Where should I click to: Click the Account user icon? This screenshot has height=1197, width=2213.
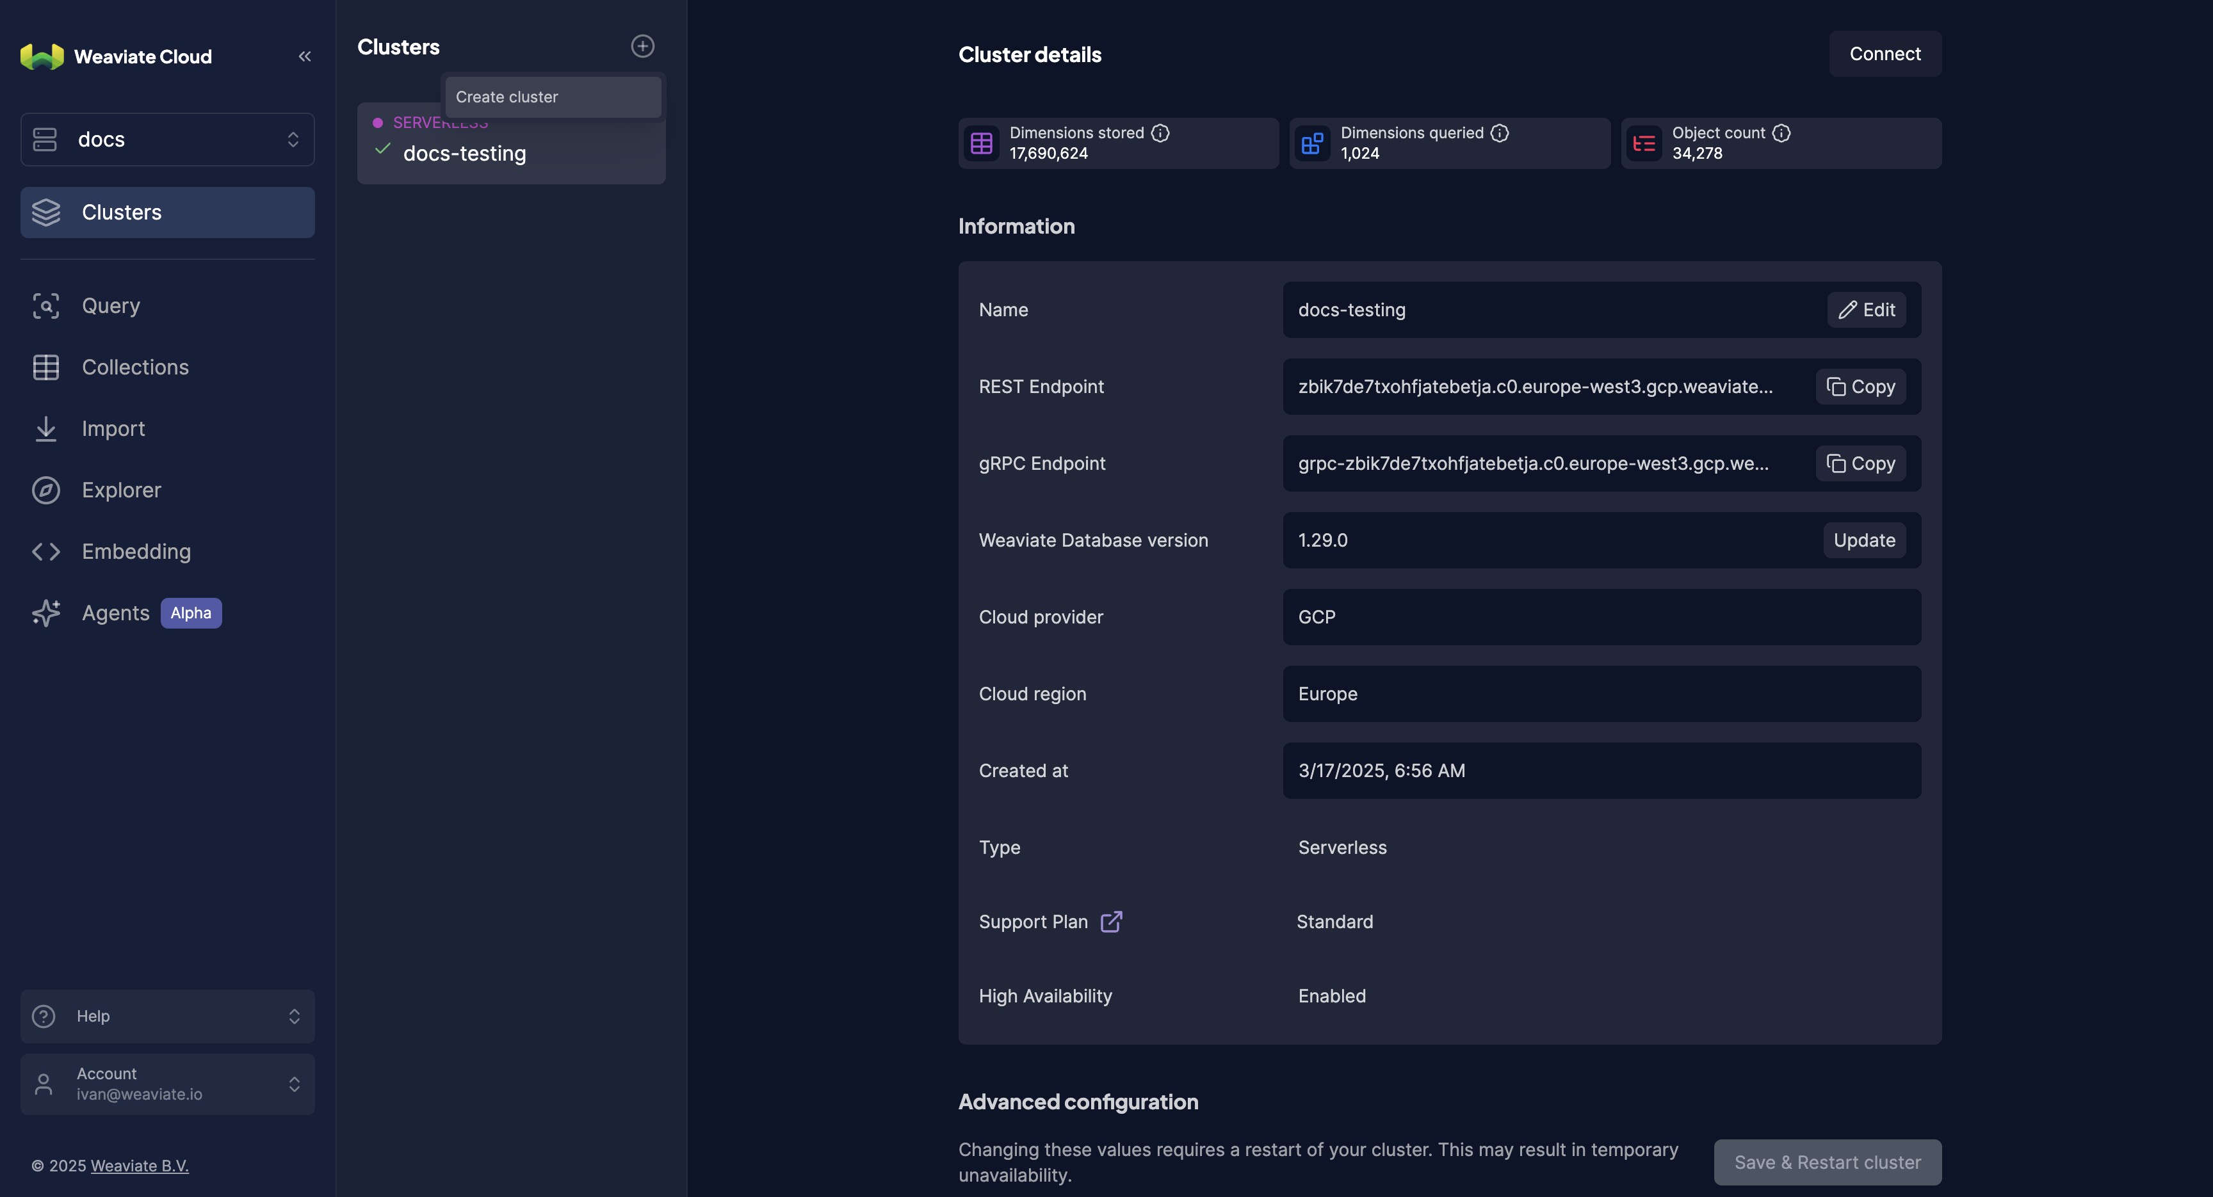[44, 1084]
